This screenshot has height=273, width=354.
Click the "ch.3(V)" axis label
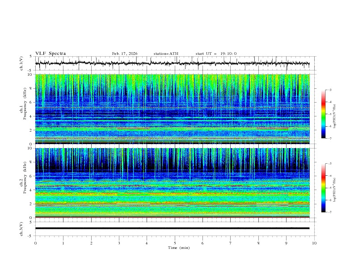pyautogui.click(x=21, y=229)
